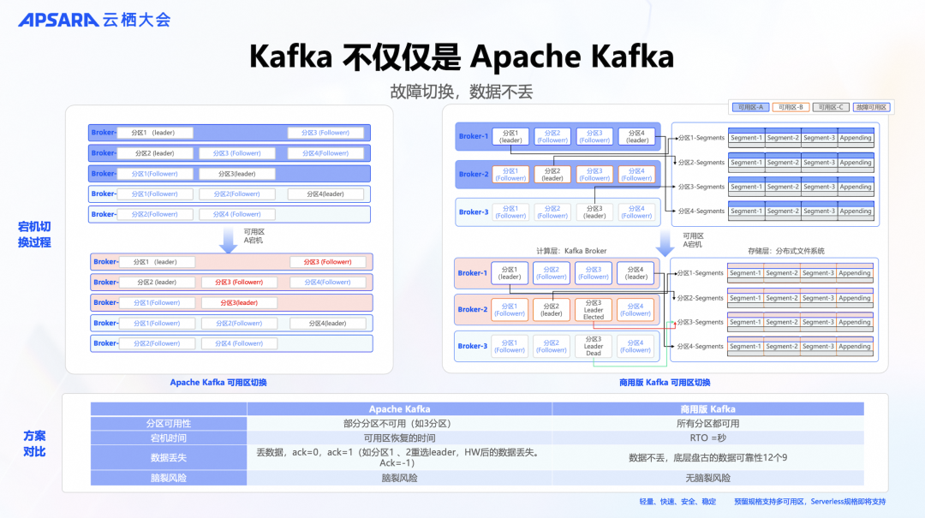This screenshot has width=925, height=518.
Task: Click the '分区3 Leader Dead' box
Action: [x=594, y=346]
